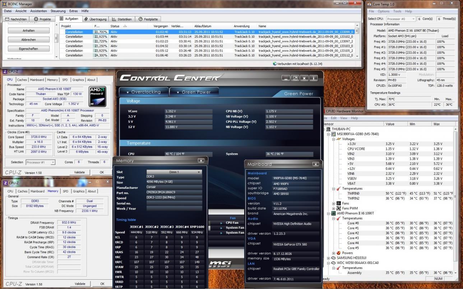The height and width of the screenshot is (289, 463).
Task: Expand the Powers node in Hardware Monitor
Action: click(x=333, y=253)
